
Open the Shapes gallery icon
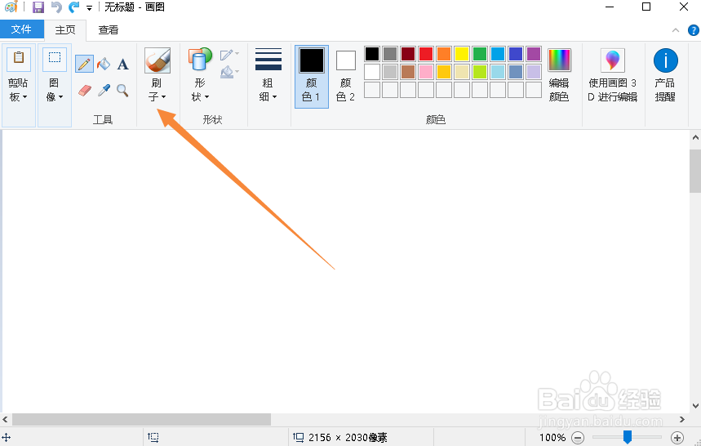point(200,60)
